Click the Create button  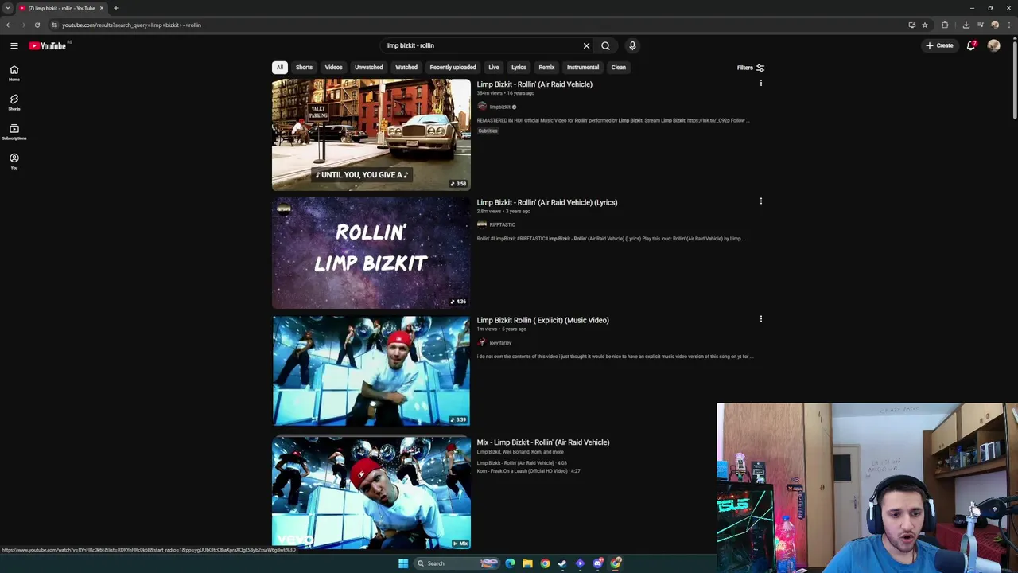point(939,45)
